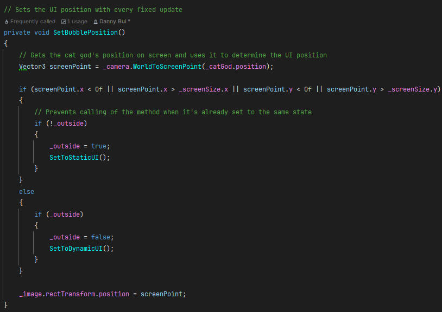
Task: Click the author icon before Danny Bui
Action: pyautogui.click(x=96, y=22)
